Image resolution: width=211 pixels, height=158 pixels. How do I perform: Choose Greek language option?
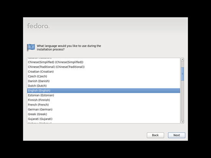pyautogui.click(x=104, y=114)
